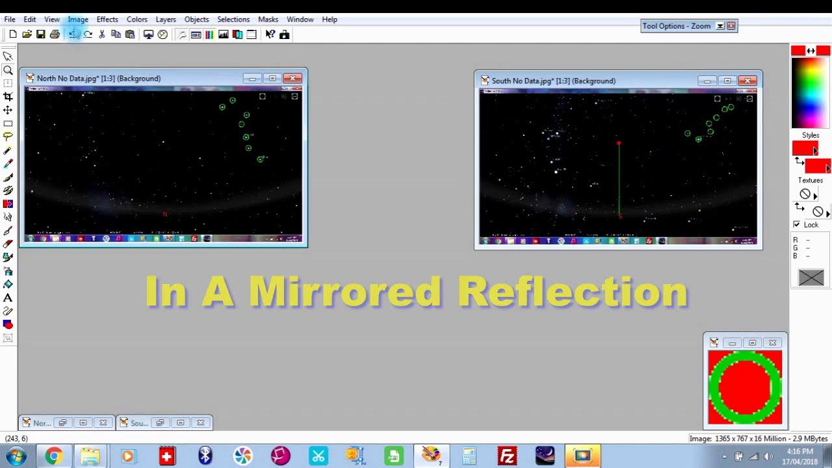Open the Selections menu
The image size is (832, 468).
(233, 19)
